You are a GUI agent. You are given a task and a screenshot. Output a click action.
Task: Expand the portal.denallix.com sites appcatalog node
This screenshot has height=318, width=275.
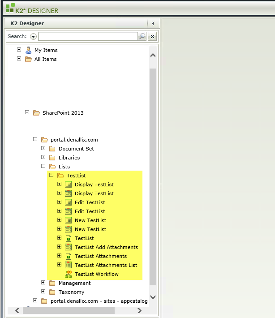pyautogui.click(x=35, y=300)
